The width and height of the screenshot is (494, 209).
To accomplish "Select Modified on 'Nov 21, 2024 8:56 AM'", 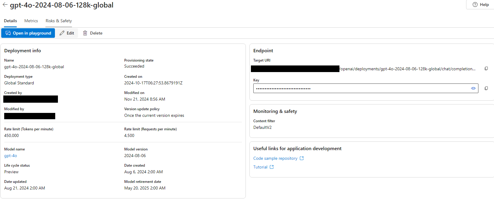I will 145,99.
